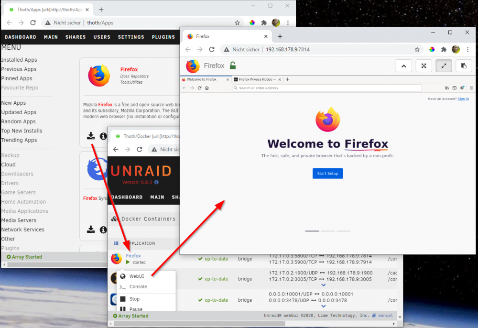This screenshot has width=478, height=328.
Task: Add new tab in embedded Firefox
Action: (287, 79)
